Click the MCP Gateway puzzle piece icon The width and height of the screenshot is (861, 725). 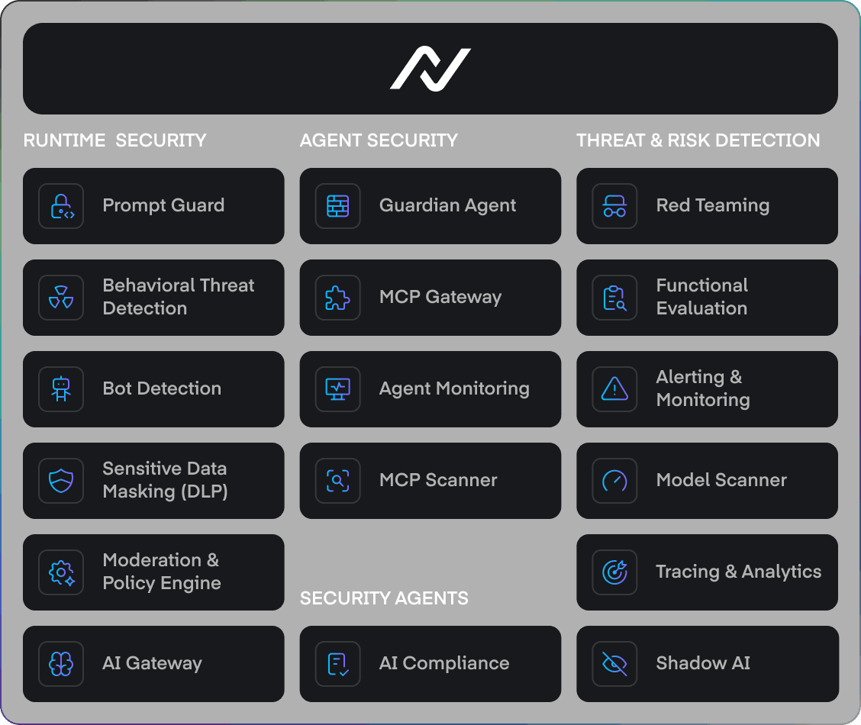[x=337, y=298]
